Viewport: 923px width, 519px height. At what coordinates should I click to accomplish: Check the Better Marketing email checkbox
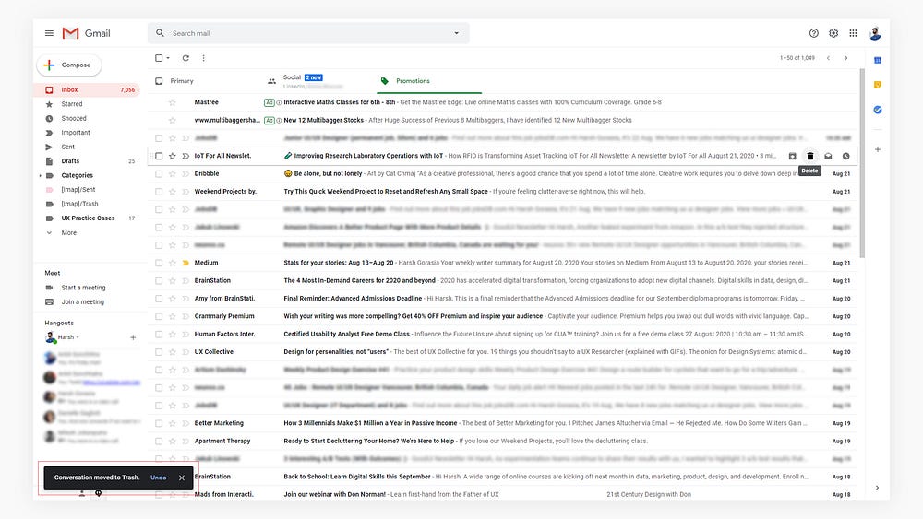click(x=159, y=424)
